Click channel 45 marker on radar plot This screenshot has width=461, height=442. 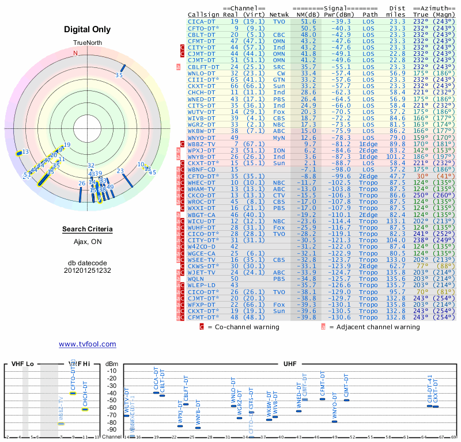coord(152,173)
